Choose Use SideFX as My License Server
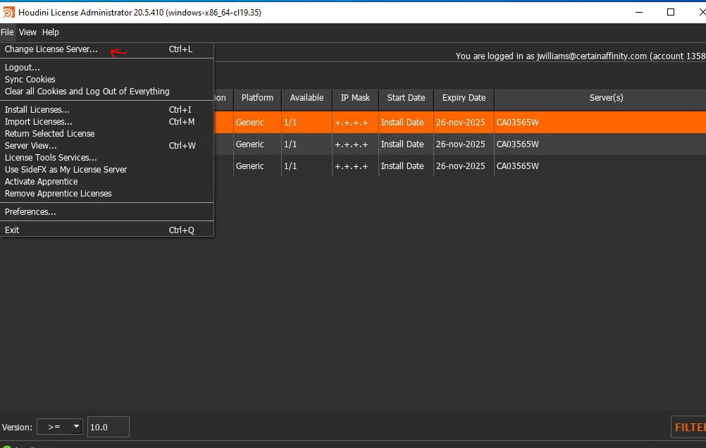 (106, 170)
